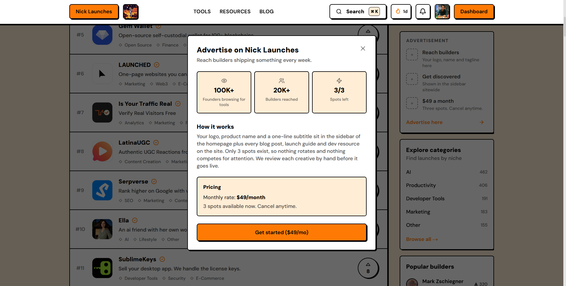Screen dimensions: 566x286
Task: Click the verified badge next to Is Your Traffic Real
Action: click(x=178, y=104)
